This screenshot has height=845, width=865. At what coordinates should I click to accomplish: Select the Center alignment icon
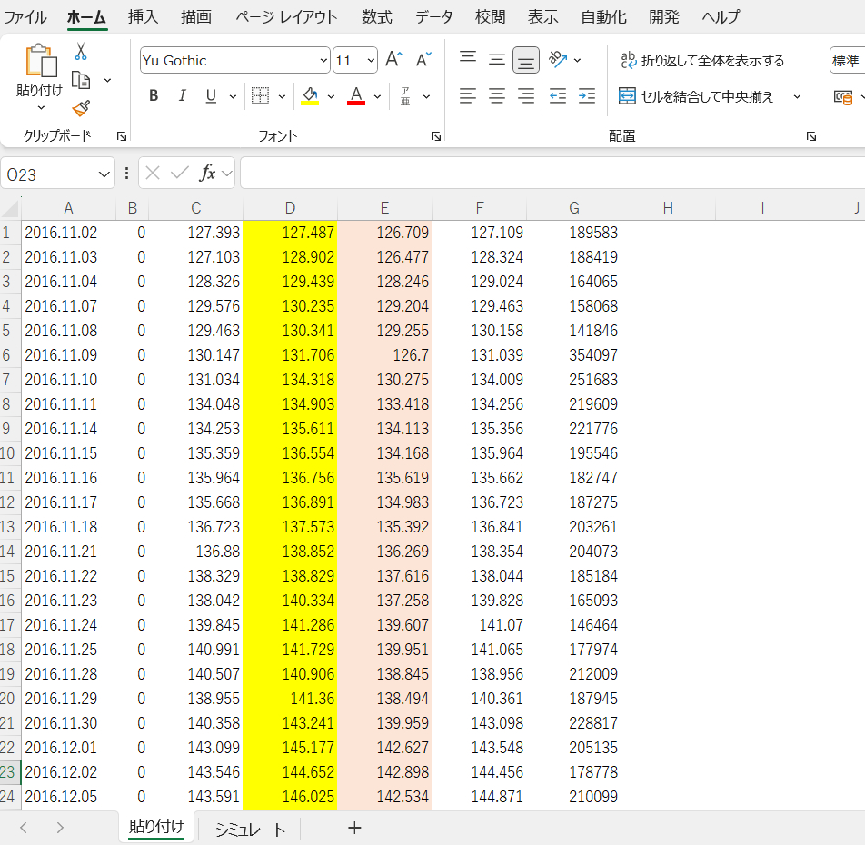point(496,95)
